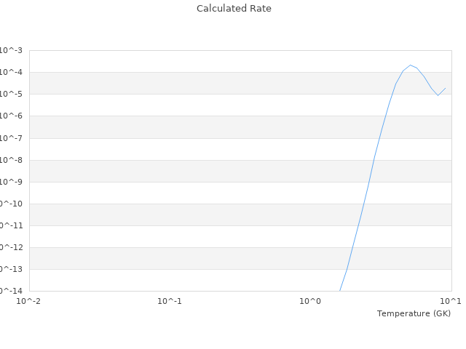Click the "Temperature (GK)" axis title

tap(414, 313)
